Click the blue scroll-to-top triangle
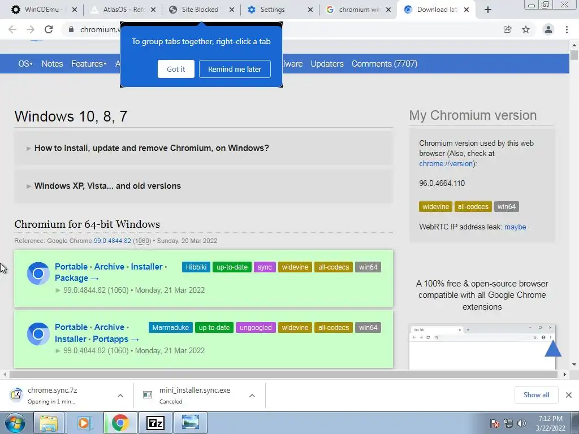Screen dimensions: 579x434 pos(553,348)
